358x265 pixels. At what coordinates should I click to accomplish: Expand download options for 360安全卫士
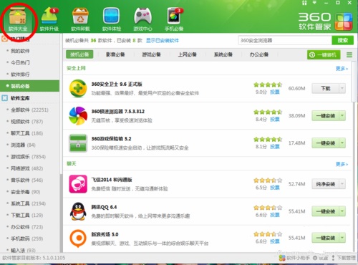coord(342,88)
